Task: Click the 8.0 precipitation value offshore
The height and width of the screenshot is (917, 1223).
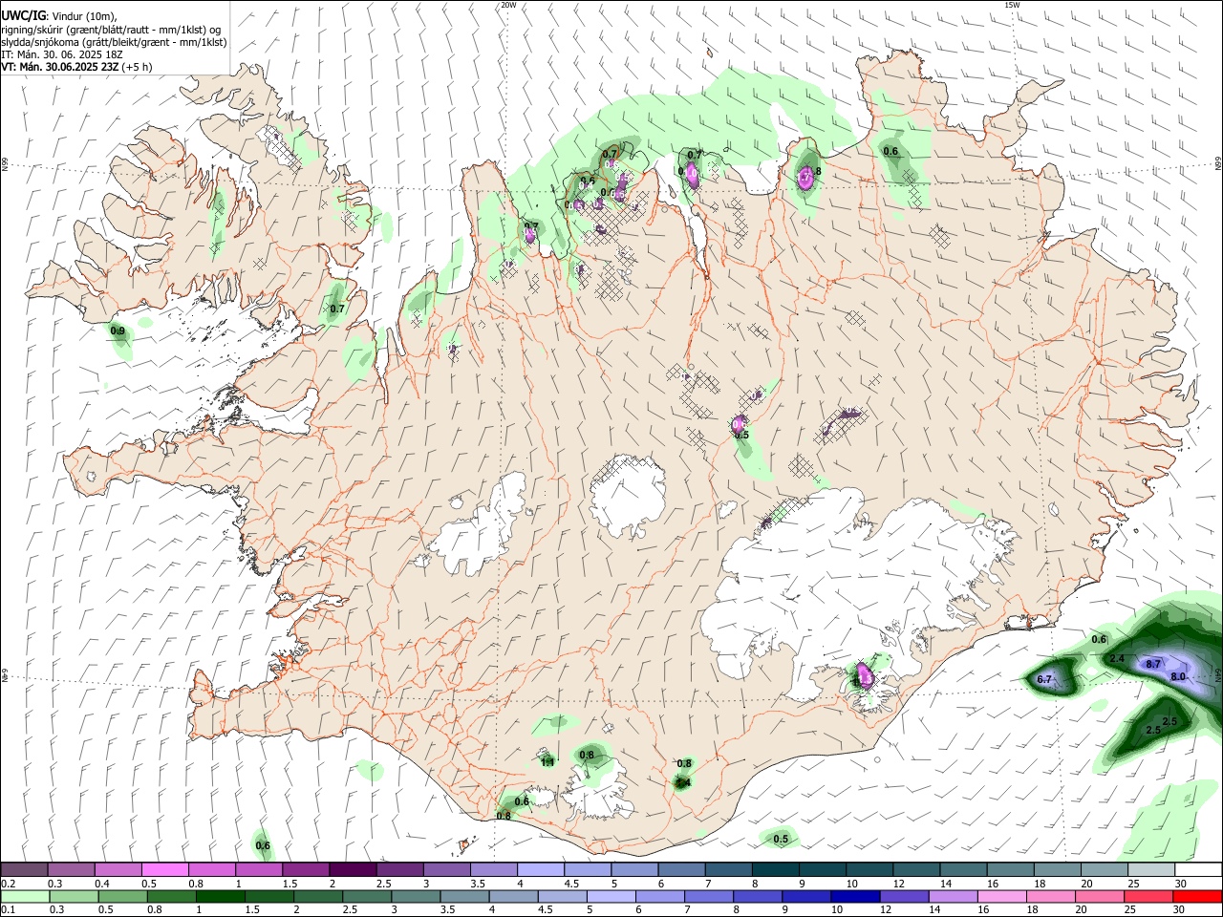Action: pyautogui.click(x=1178, y=676)
